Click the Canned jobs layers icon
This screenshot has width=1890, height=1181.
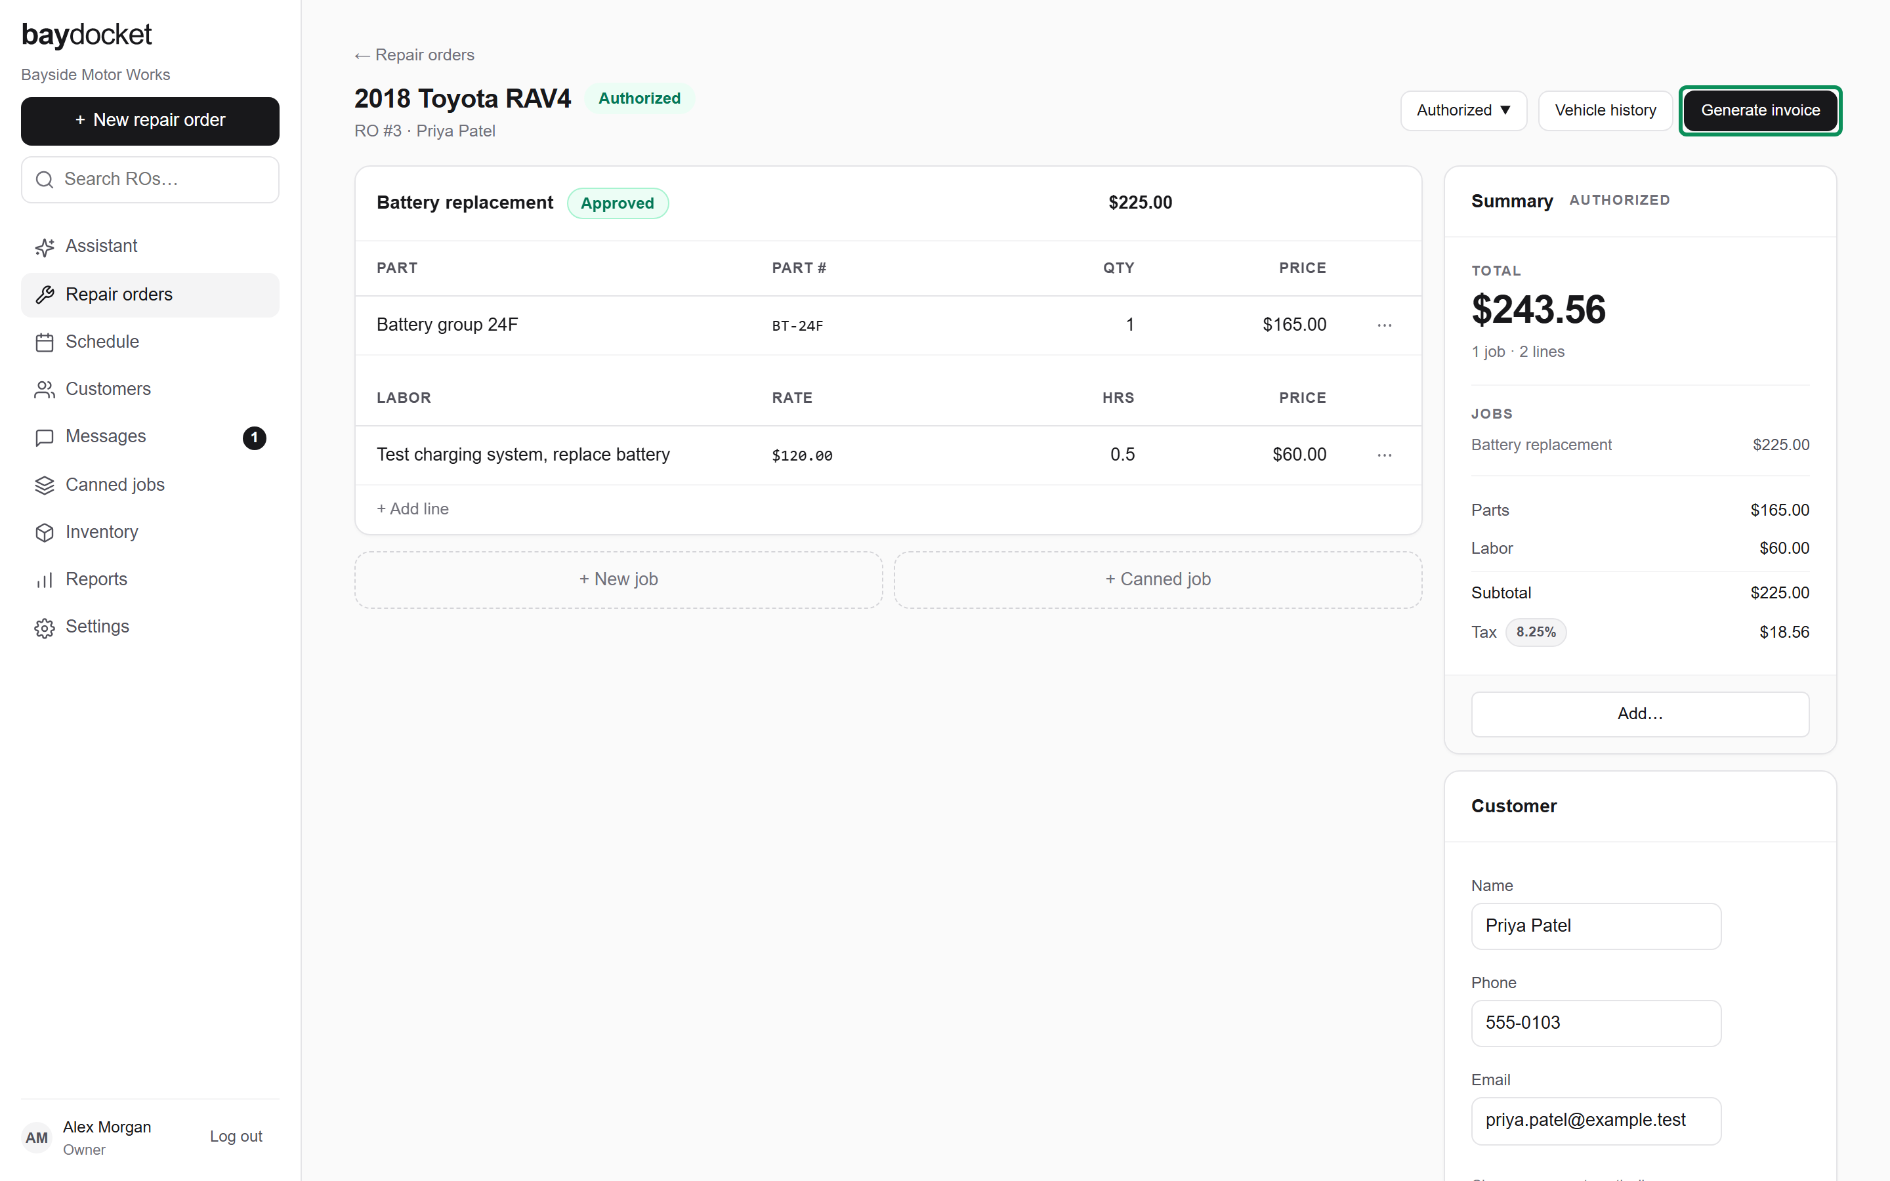click(x=45, y=485)
